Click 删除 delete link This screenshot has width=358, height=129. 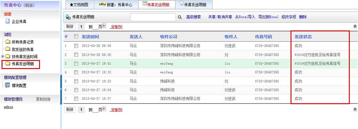coord(303,17)
